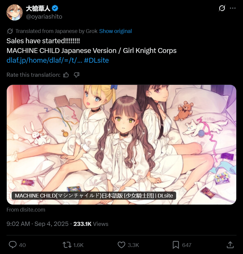243x254 pixels.
Task: Click the share upload icon
Action: (230, 245)
